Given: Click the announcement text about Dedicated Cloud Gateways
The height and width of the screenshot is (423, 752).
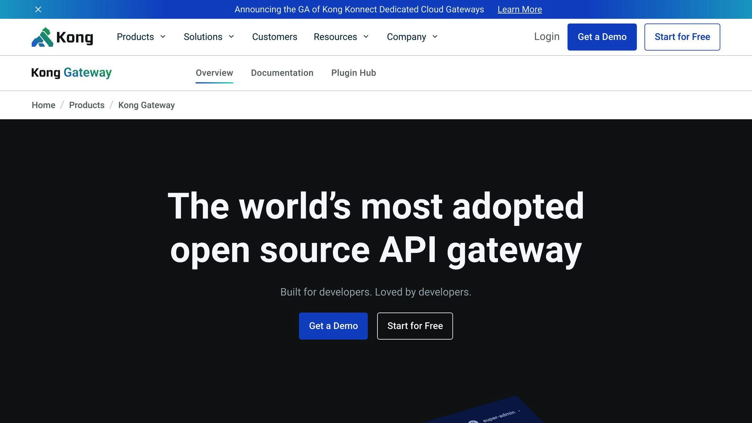Looking at the screenshot, I should coord(359,10).
